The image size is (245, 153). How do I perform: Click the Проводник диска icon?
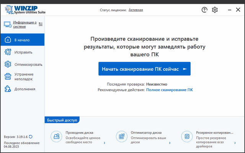pos(56,136)
